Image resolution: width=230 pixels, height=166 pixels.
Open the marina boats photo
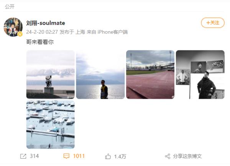tap(51, 124)
